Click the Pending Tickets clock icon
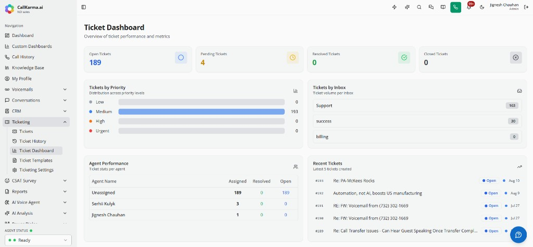 tap(293, 57)
